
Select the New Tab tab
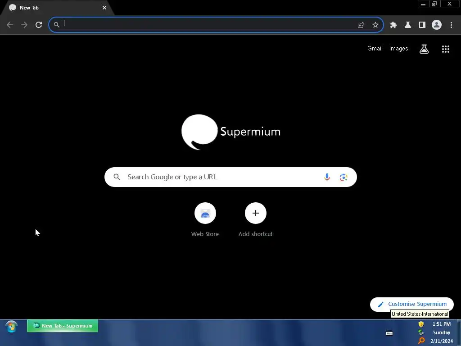pyautogui.click(x=57, y=8)
